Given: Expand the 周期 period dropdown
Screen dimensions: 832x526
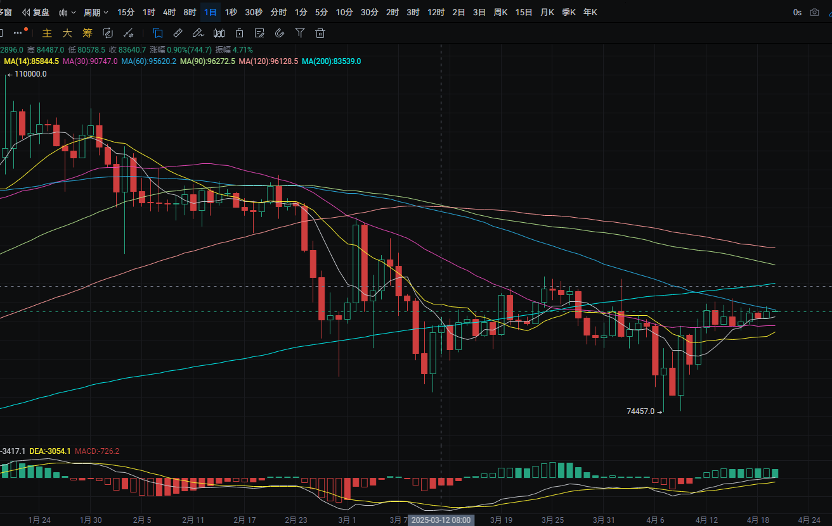Looking at the screenshot, I should coord(96,12).
